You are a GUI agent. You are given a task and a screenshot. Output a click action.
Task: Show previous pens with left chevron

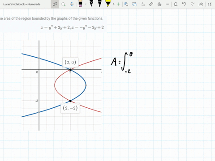(86, 4)
